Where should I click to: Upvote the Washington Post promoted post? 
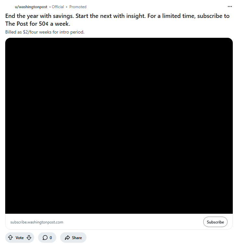coord(10,238)
